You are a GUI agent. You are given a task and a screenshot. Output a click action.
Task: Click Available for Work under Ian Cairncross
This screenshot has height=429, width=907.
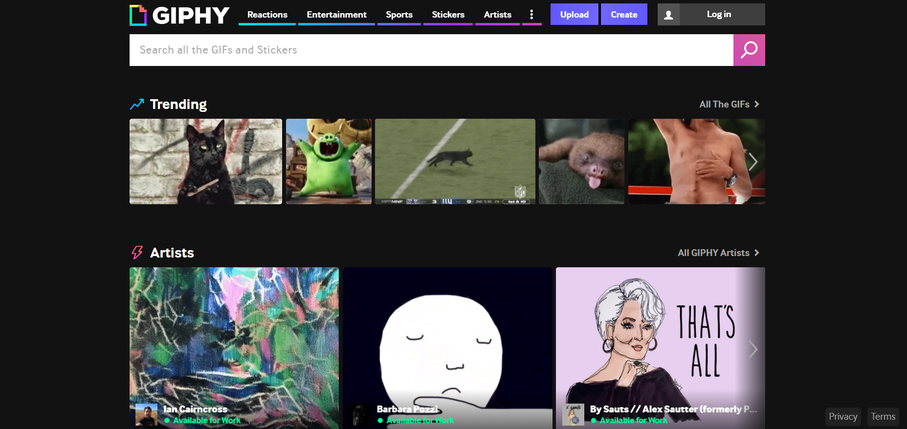click(207, 420)
